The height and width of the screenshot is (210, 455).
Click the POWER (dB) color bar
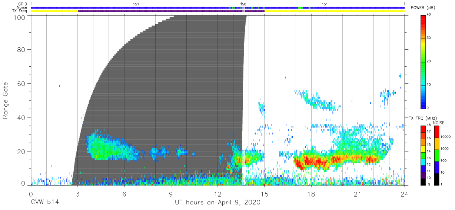tap(423, 61)
